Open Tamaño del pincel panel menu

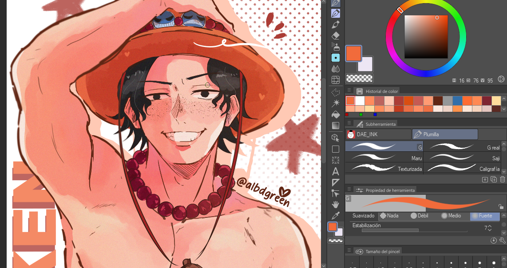tap(349, 250)
